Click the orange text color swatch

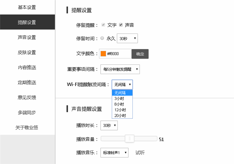pyautogui.click(x=103, y=54)
